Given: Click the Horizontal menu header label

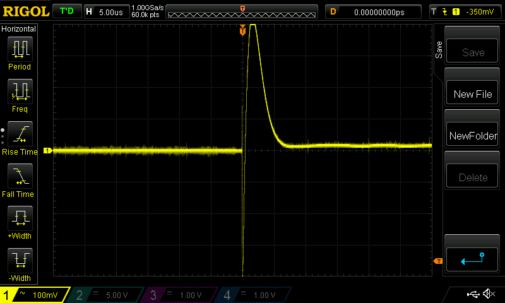Looking at the screenshot, I should click(19, 28).
